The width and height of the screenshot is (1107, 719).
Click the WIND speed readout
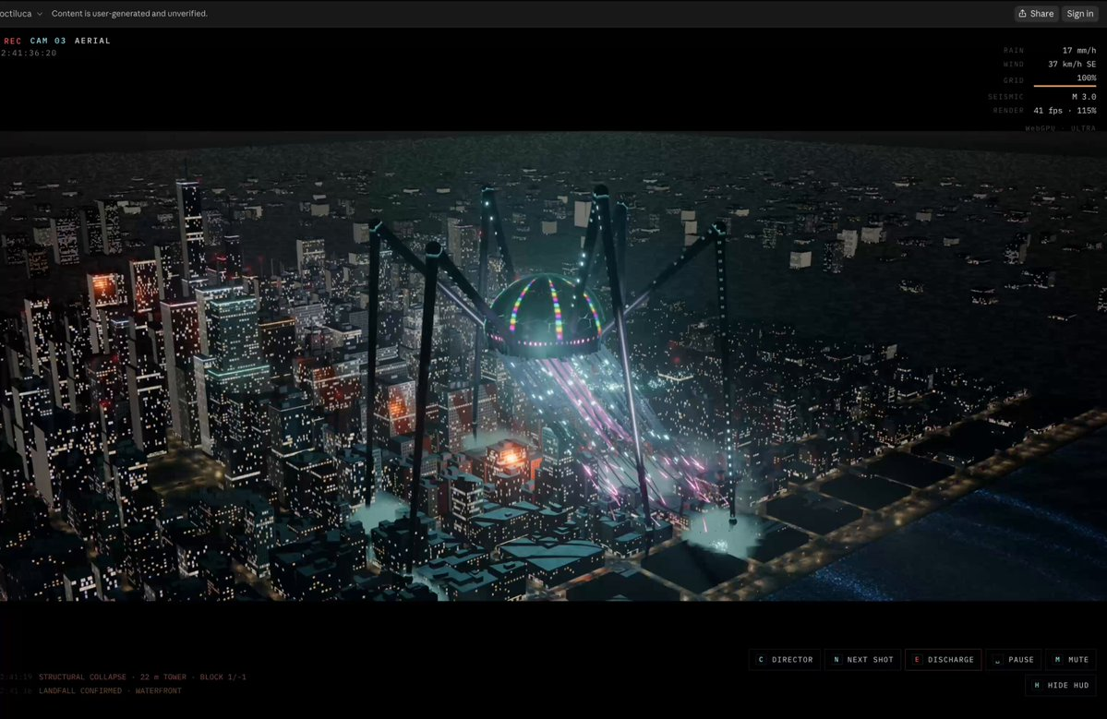1072,65
